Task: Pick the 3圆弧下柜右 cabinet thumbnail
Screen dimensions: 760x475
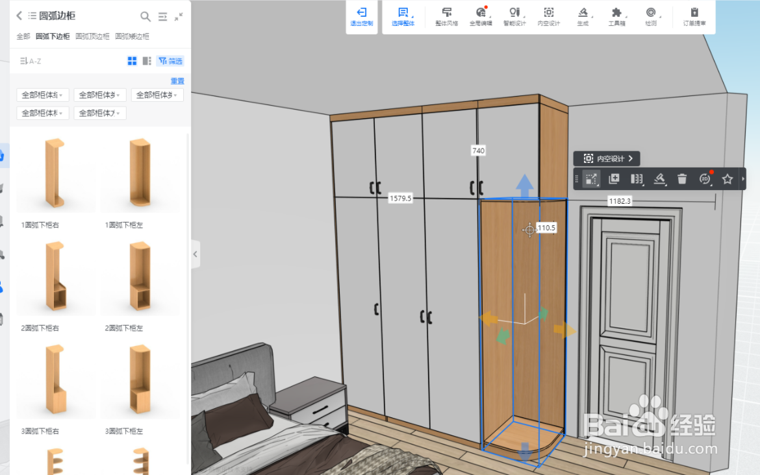Action: point(56,380)
